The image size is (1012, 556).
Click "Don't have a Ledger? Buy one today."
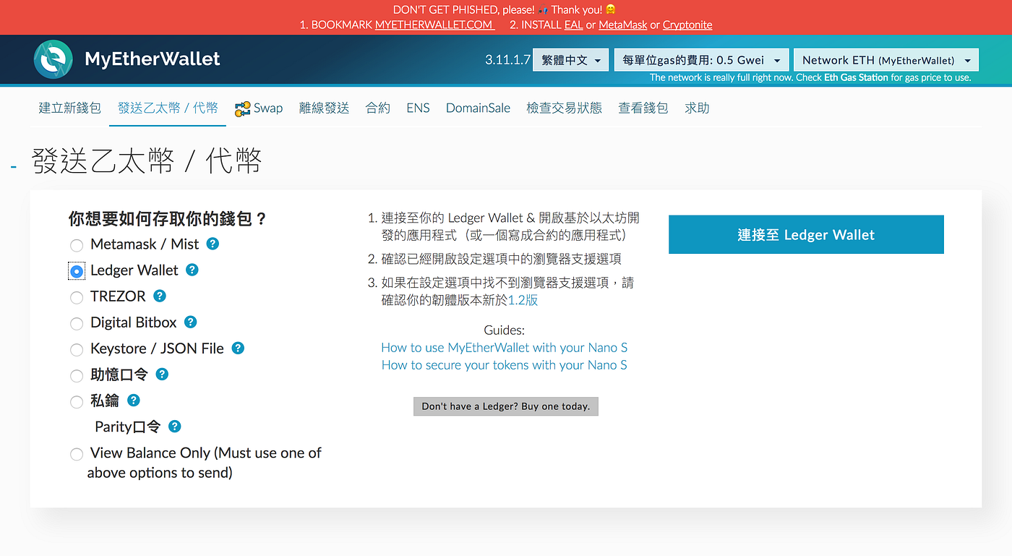coord(506,406)
